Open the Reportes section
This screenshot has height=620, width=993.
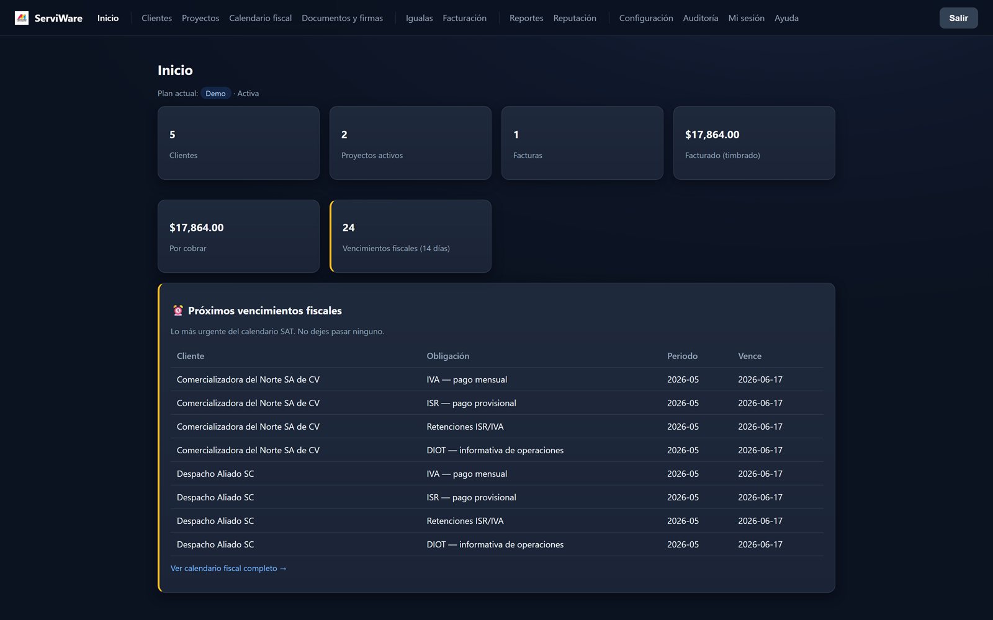[526, 18]
